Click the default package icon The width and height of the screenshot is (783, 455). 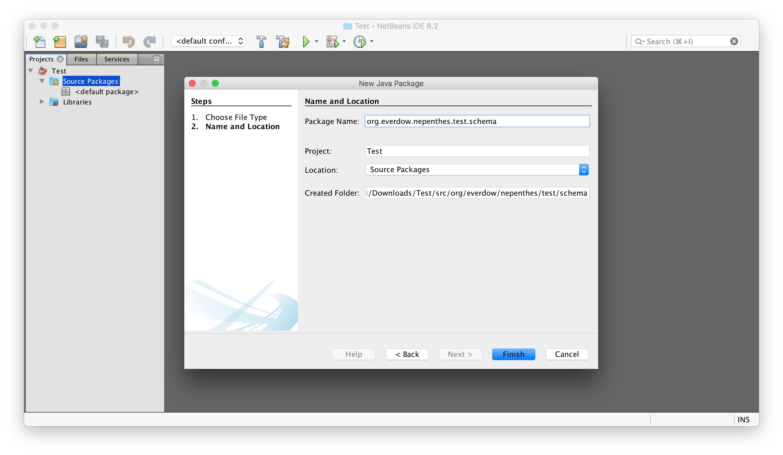(65, 92)
